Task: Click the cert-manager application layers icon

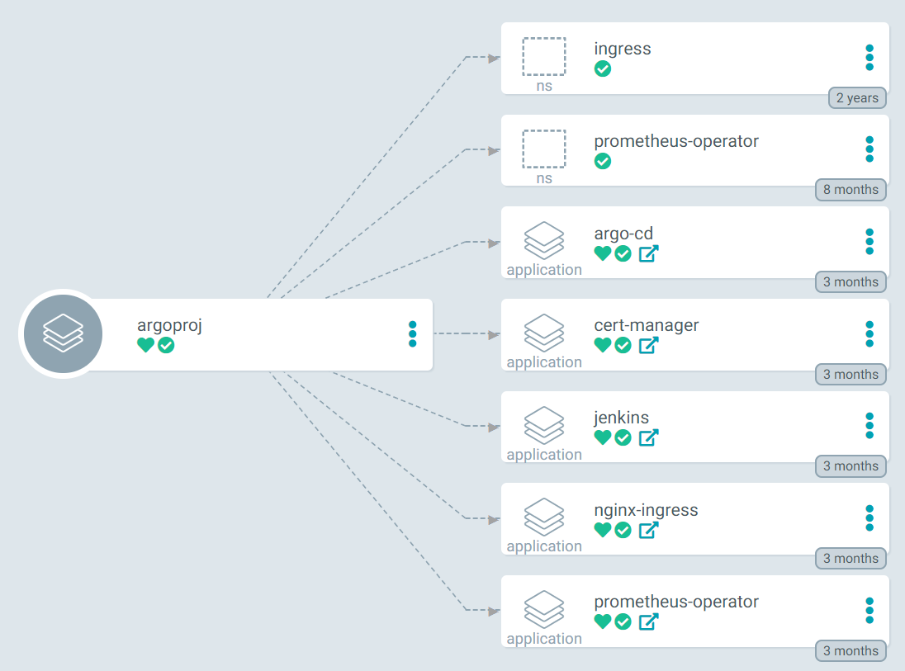Action: tap(543, 333)
